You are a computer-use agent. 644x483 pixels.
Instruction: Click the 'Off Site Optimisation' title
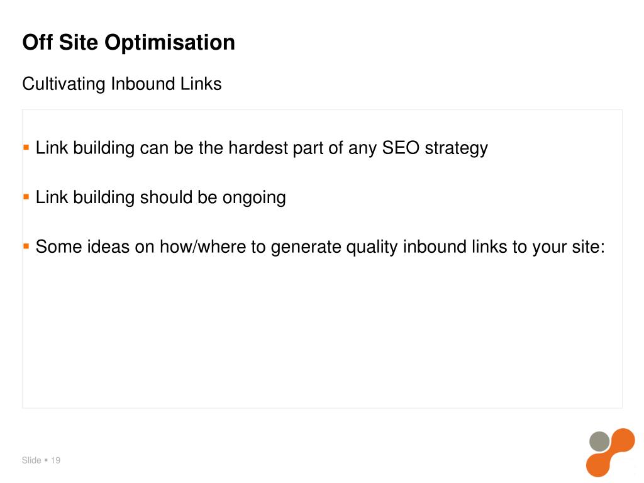pos(128,42)
